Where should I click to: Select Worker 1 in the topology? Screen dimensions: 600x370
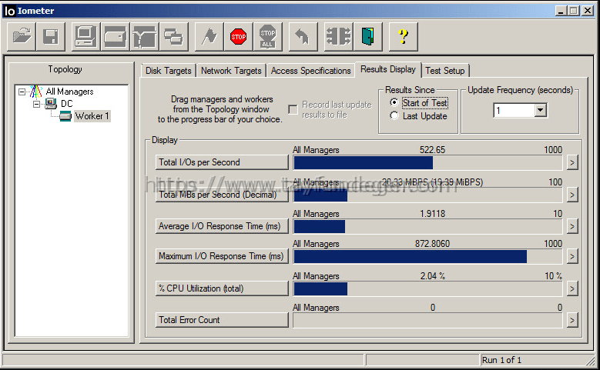click(92, 116)
